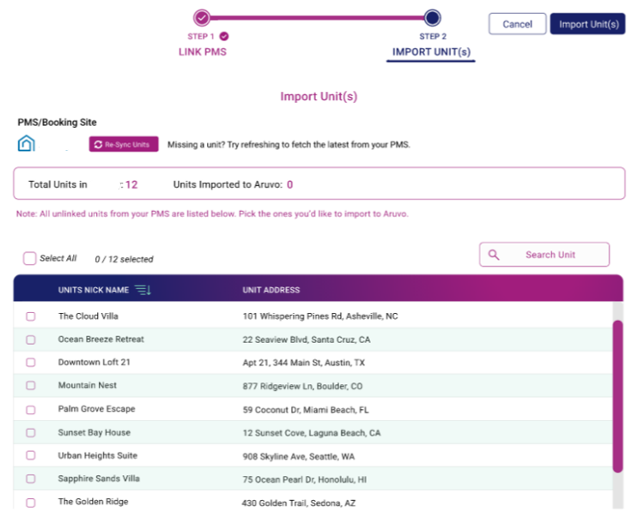
Task: Click the Step 1 completed circle icon
Action: click(202, 18)
